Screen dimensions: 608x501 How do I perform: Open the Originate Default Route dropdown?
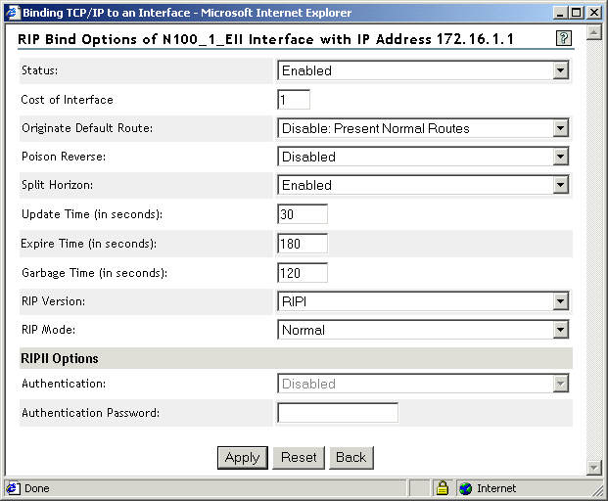click(x=423, y=128)
